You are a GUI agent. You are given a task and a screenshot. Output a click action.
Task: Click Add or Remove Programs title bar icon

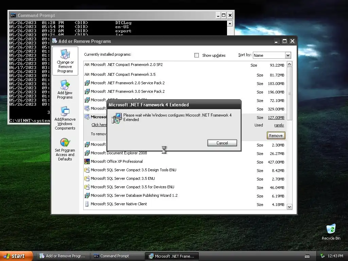[55, 41]
